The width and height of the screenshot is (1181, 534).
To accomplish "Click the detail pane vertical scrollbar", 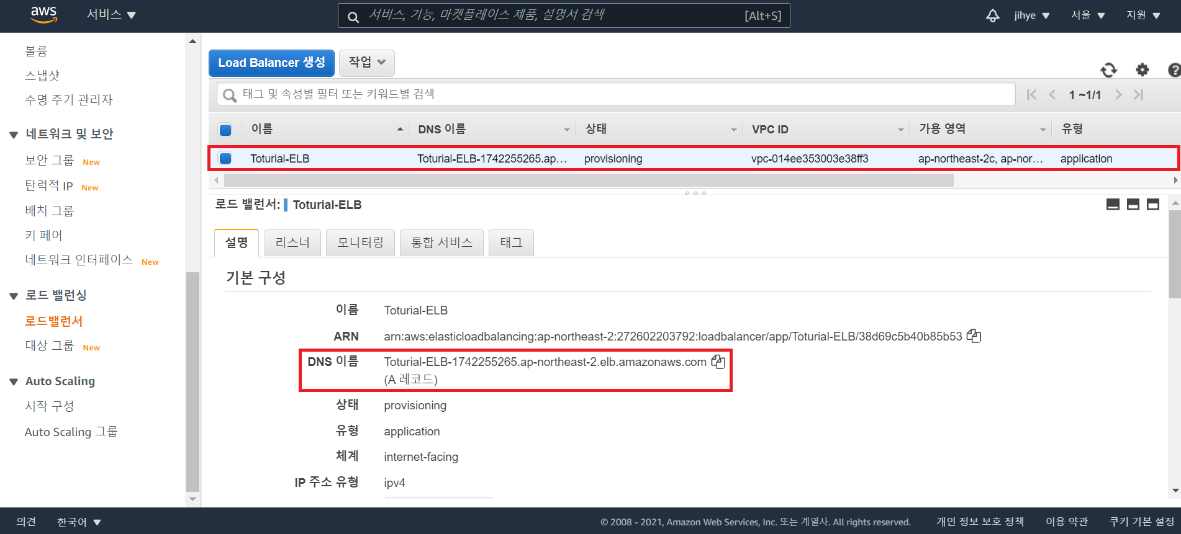I will coord(1175,254).
